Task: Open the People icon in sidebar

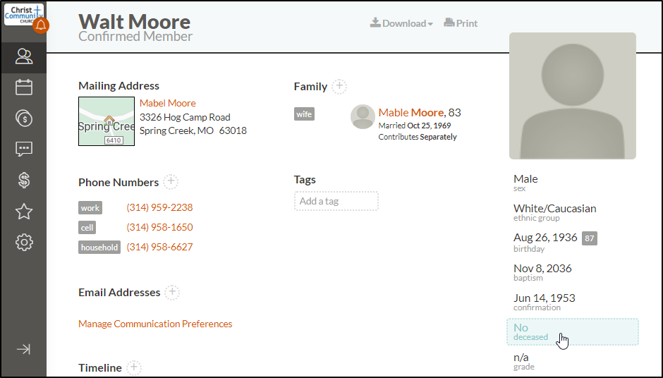Action: point(23,56)
